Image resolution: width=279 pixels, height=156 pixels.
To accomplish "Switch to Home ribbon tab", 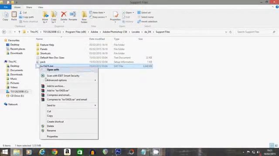I will 17,7.
